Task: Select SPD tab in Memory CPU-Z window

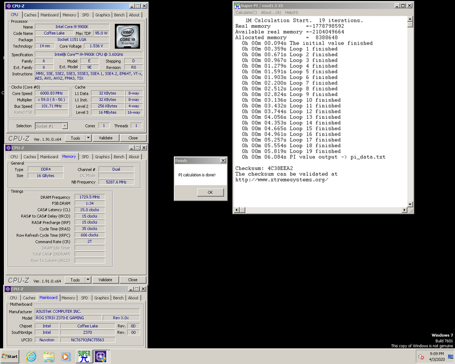Action: (85, 157)
